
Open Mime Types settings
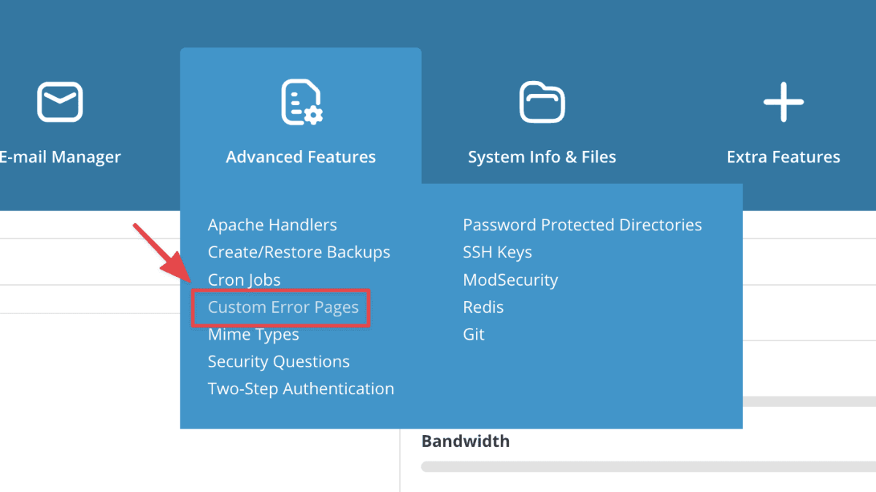tap(253, 334)
